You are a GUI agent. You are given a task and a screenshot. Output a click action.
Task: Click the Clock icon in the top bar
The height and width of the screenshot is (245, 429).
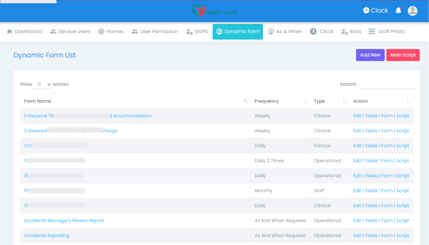click(367, 10)
